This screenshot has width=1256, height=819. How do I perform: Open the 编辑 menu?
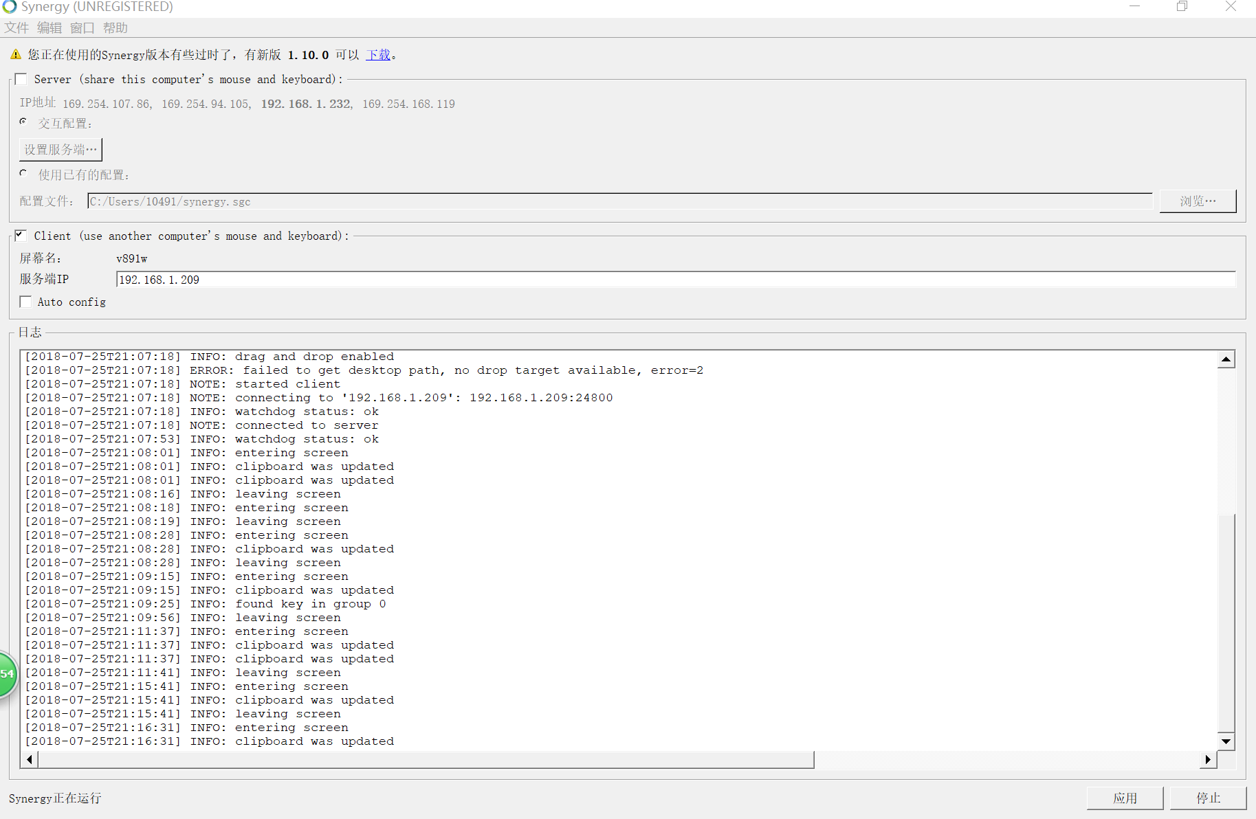point(49,27)
